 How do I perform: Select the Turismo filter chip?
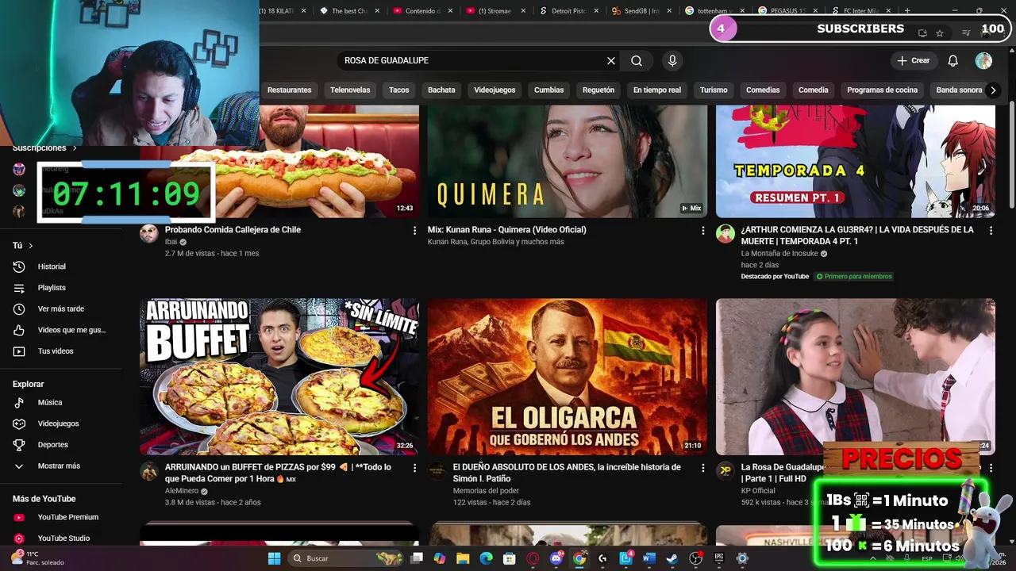(714, 90)
